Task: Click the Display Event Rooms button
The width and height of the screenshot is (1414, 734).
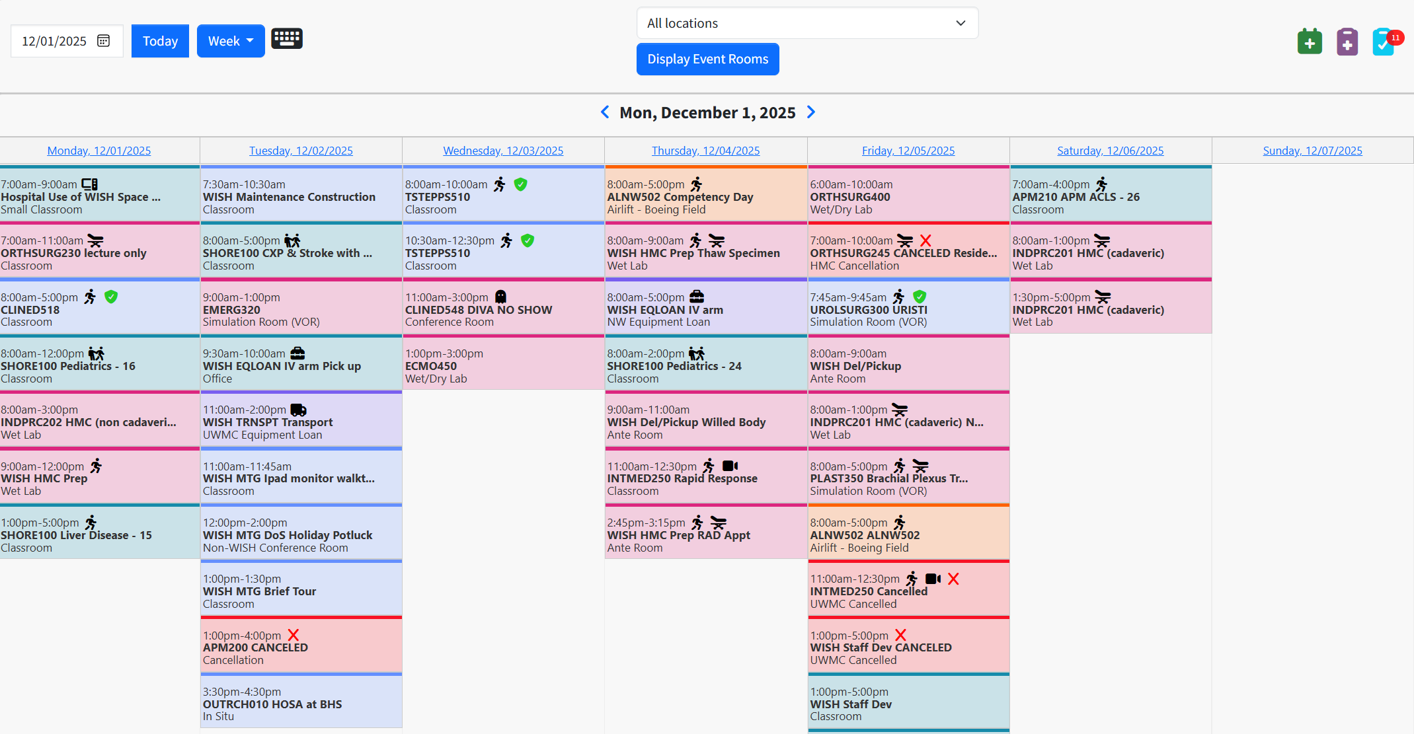Action: pyautogui.click(x=707, y=59)
